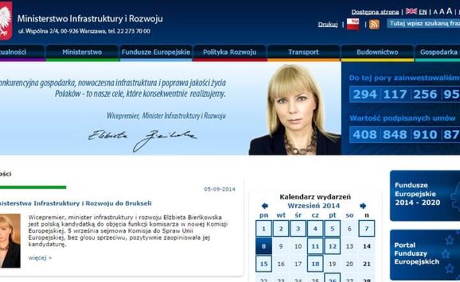Go to next month with right arrow
Viewport: 460px width, 282px height.
363,206
